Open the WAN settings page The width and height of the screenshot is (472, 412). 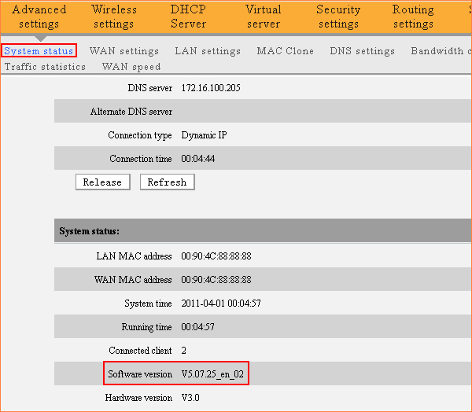point(124,51)
